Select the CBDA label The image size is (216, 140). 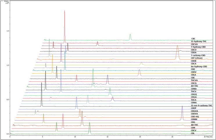(x=194, y=53)
